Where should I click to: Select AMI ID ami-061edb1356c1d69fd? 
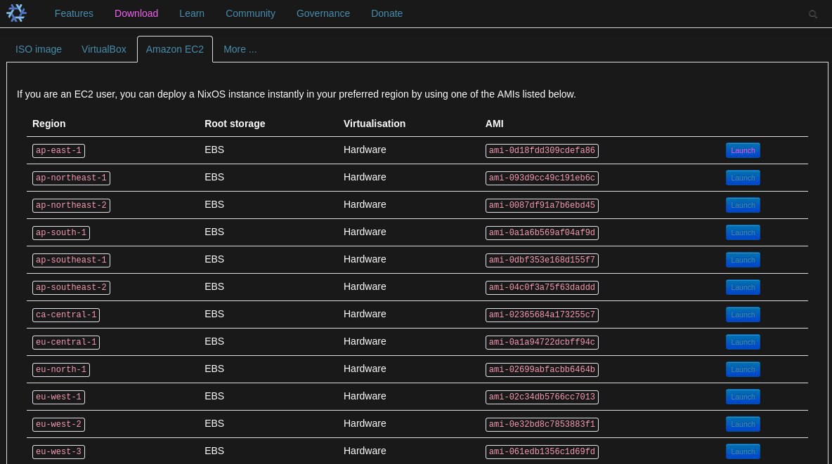542,452
